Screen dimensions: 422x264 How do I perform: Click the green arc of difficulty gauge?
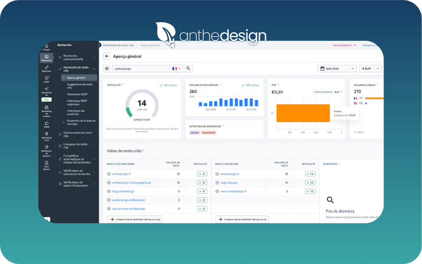pyautogui.click(x=129, y=112)
